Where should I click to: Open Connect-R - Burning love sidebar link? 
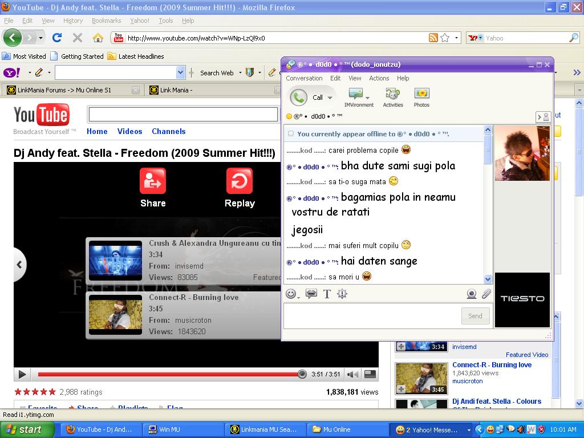coord(492,364)
